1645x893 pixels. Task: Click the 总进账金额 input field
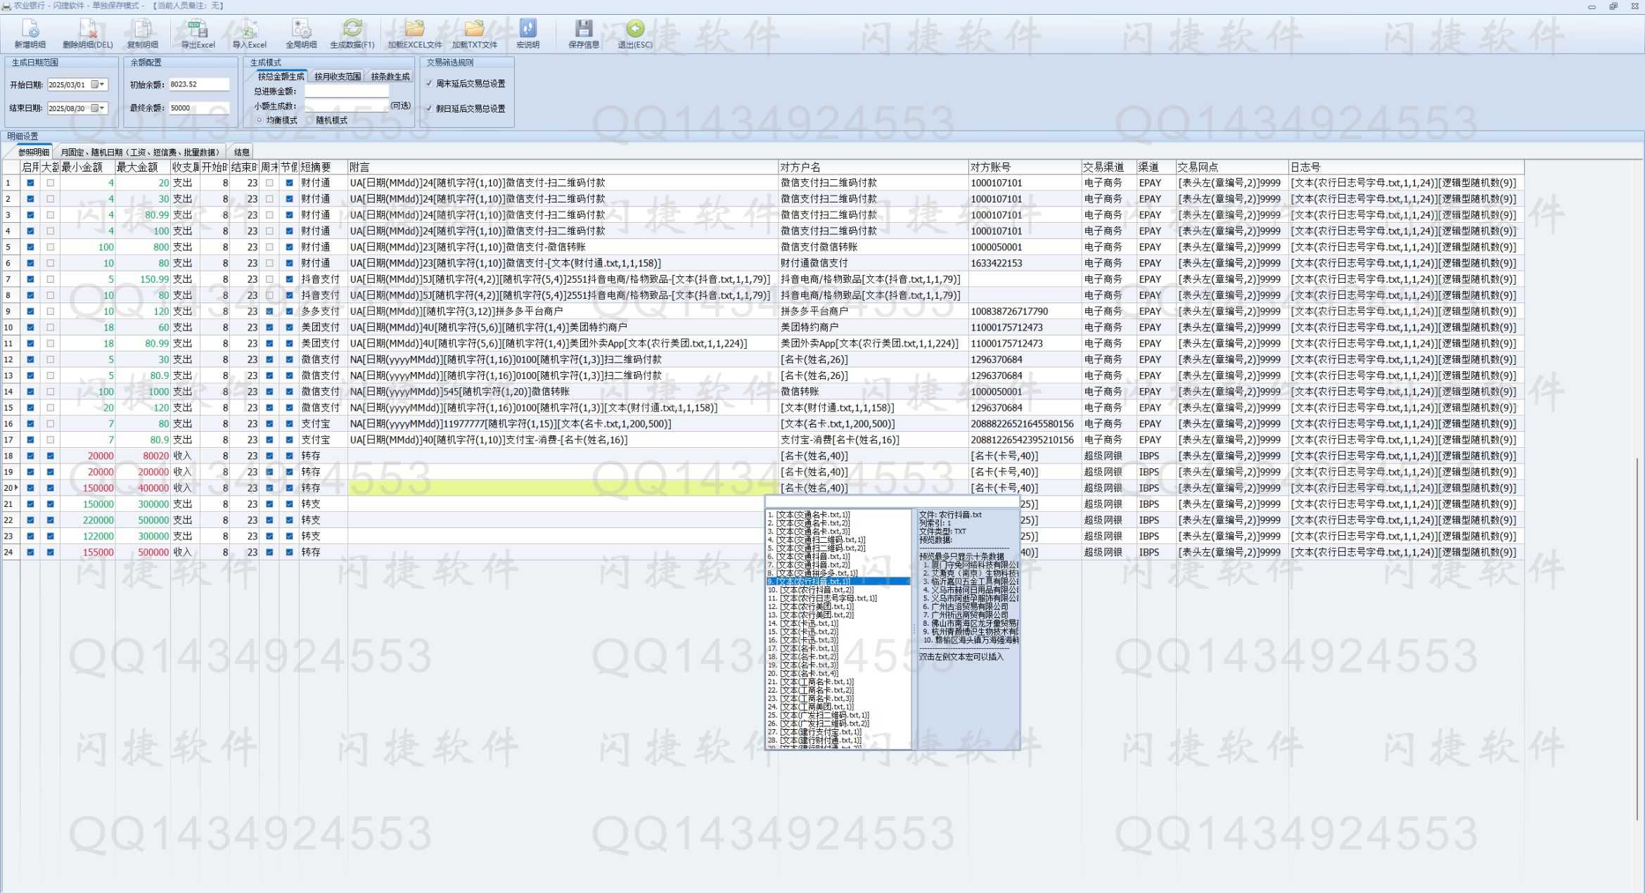pos(346,91)
